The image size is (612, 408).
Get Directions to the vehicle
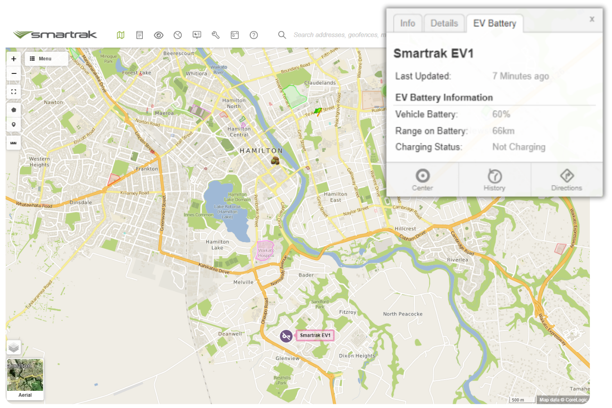567,180
